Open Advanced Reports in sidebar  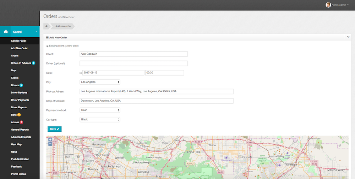coord(21,137)
